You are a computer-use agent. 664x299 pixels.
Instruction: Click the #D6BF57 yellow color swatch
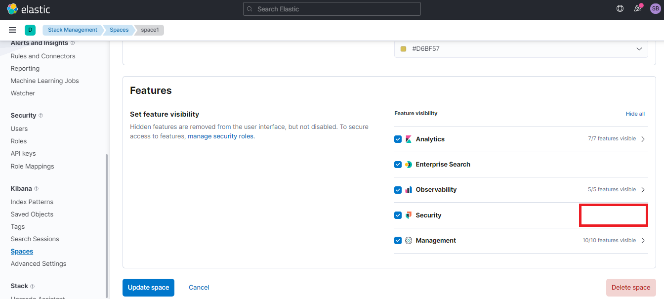click(403, 49)
